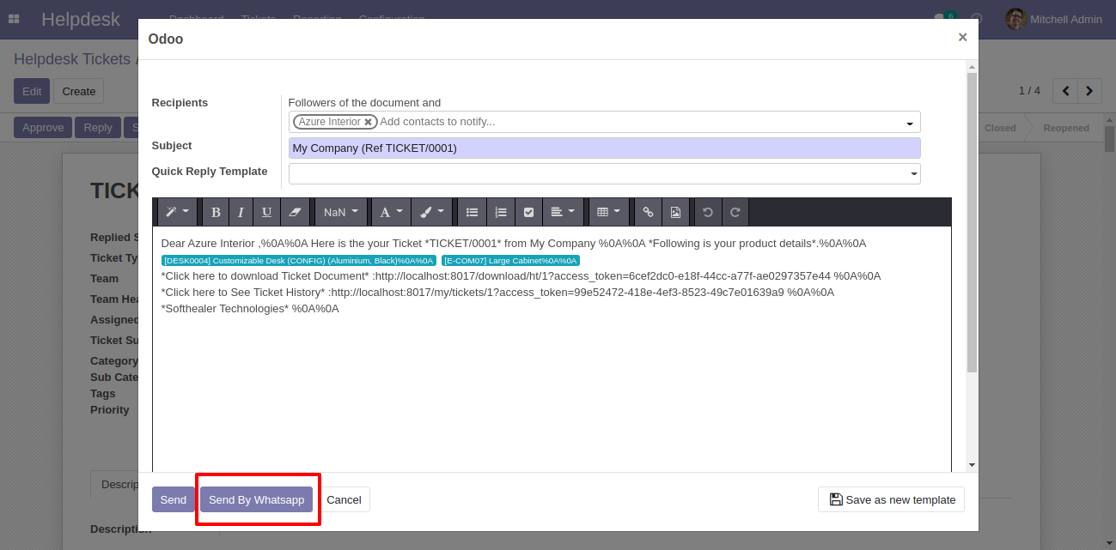The width and height of the screenshot is (1116, 550).
Task: Remove Azure Interior recipient tag
Action: (368, 122)
